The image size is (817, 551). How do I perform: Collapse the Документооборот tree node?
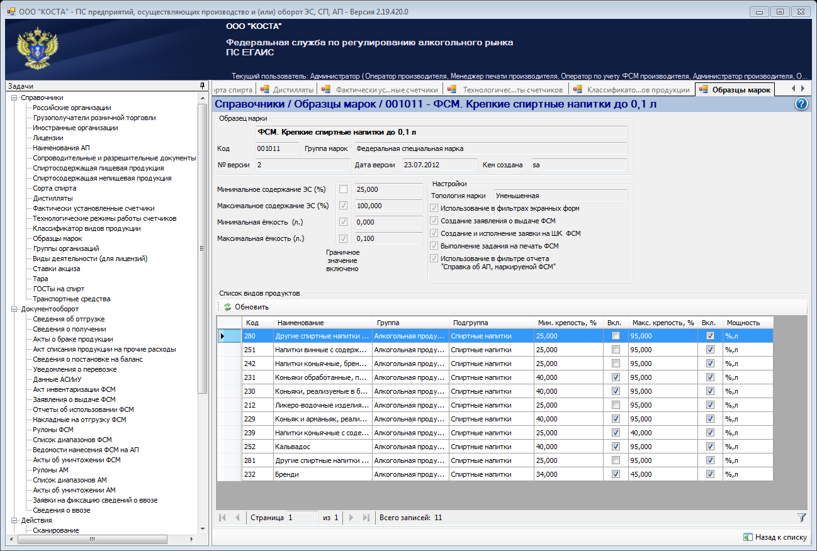[14, 309]
